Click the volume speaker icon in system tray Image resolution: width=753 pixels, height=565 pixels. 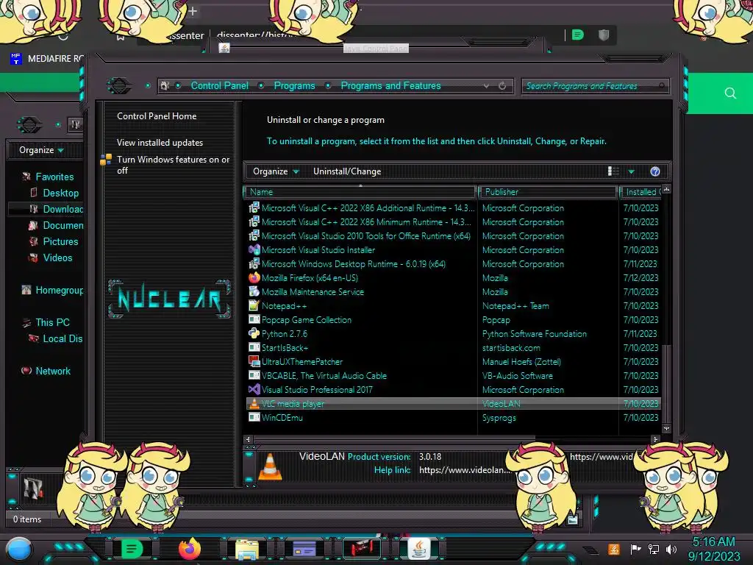coord(671,549)
